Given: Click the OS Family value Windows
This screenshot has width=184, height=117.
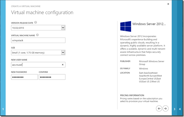Looking at the screenshot, I should click(x=143, y=69).
